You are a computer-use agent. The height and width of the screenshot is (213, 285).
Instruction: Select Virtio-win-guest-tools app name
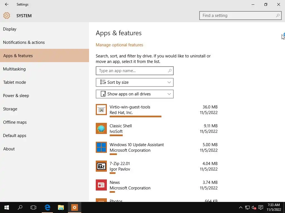130,107
